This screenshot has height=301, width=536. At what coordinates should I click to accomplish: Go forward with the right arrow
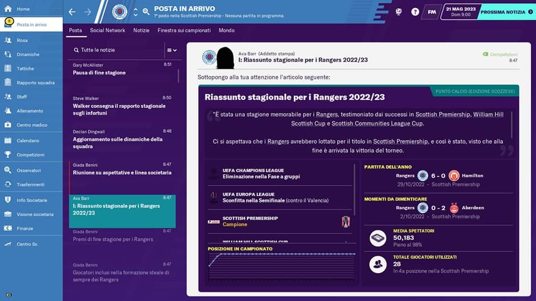88,12
